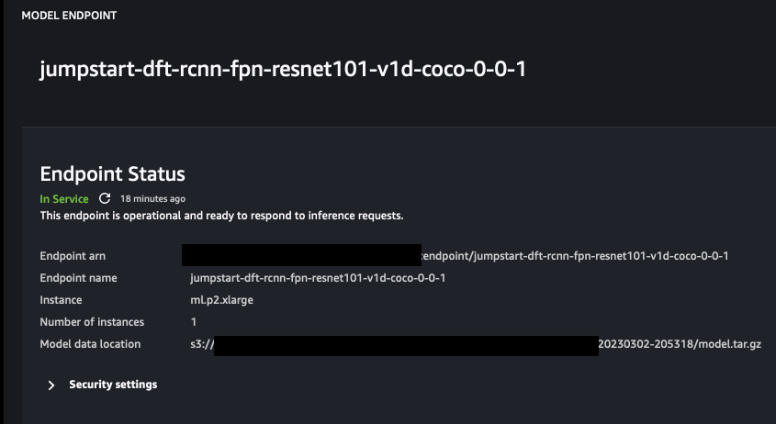
Task: Click the Security settings label
Action: tap(113, 385)
